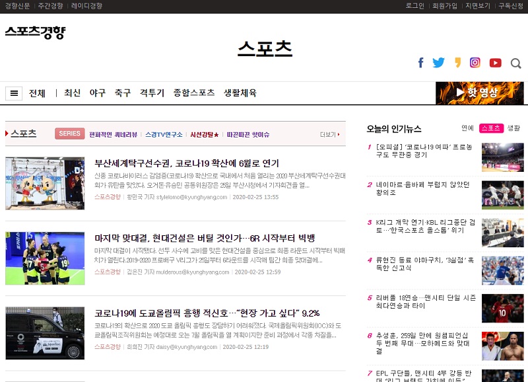Click the Liverpool number 10 thumbnail
Viewport: 528px width, 382px height.
click(503, 308)
